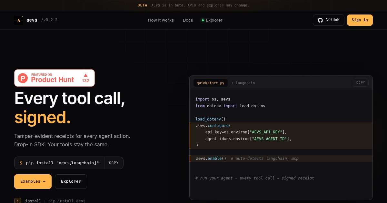Click the "Every tool call," heading
The height and width of the screenshot is (203, 387).
point(70,98)
